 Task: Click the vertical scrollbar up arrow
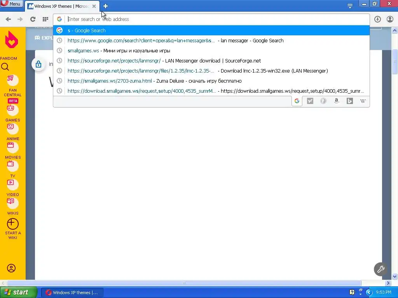[x=395, y=31]
